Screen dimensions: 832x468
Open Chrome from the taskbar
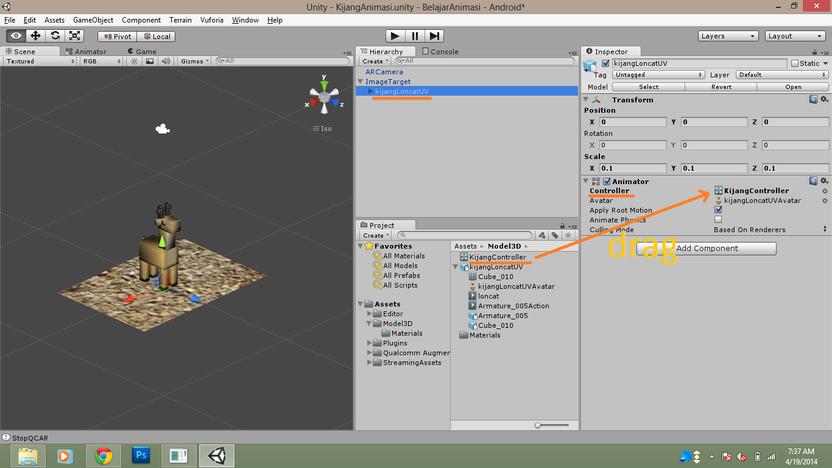click(x=104, y=455)
